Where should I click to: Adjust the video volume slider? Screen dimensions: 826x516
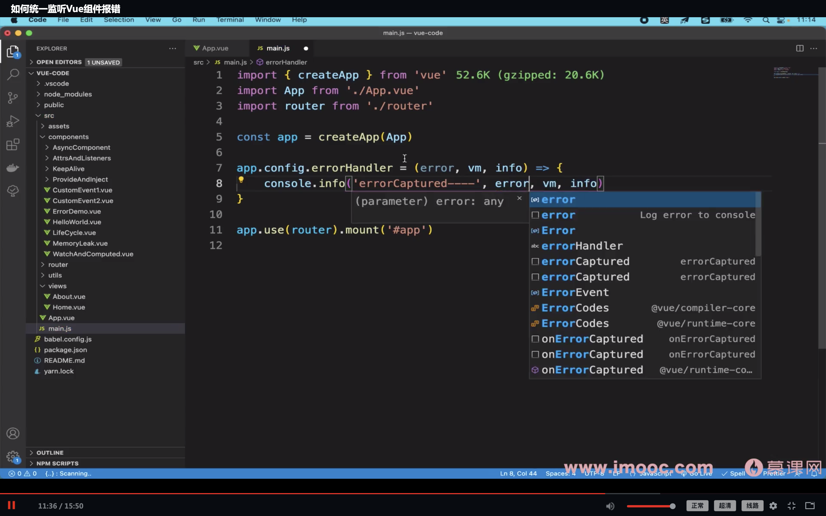(x=650, y=506)
